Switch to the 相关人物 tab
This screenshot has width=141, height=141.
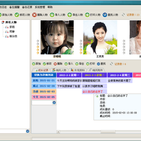click(x=59, y=70)
